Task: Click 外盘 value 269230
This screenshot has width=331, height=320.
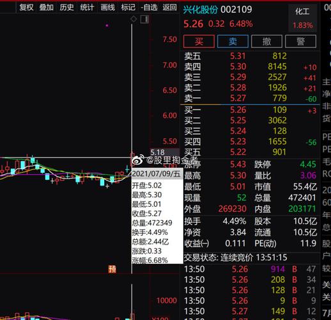Action: [233, 209]
